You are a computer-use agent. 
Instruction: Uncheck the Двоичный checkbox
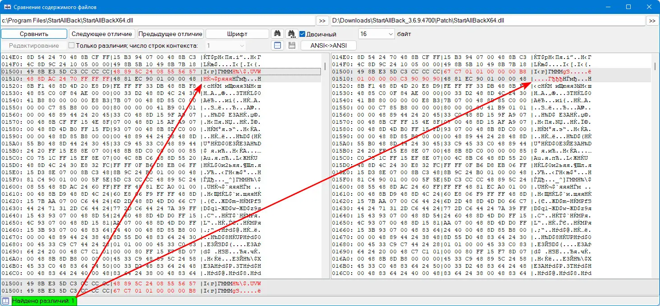[303, 34]
